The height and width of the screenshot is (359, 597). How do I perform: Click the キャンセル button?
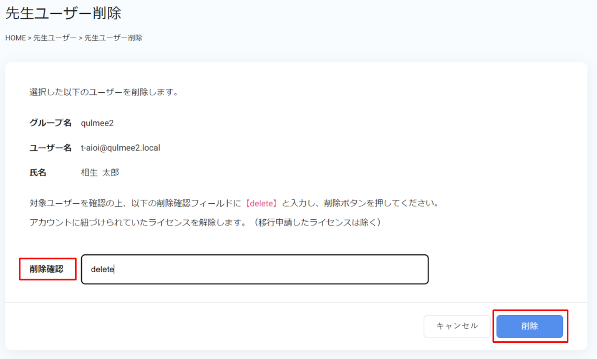pyautogui.click(x=457, y=326)
